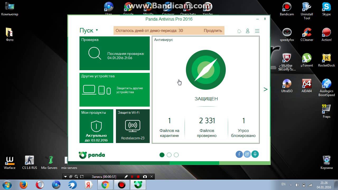Click the ЗАЩИЩЕН status text
The width and height of the screenshot is (338, 190).
tap(206, 99)
